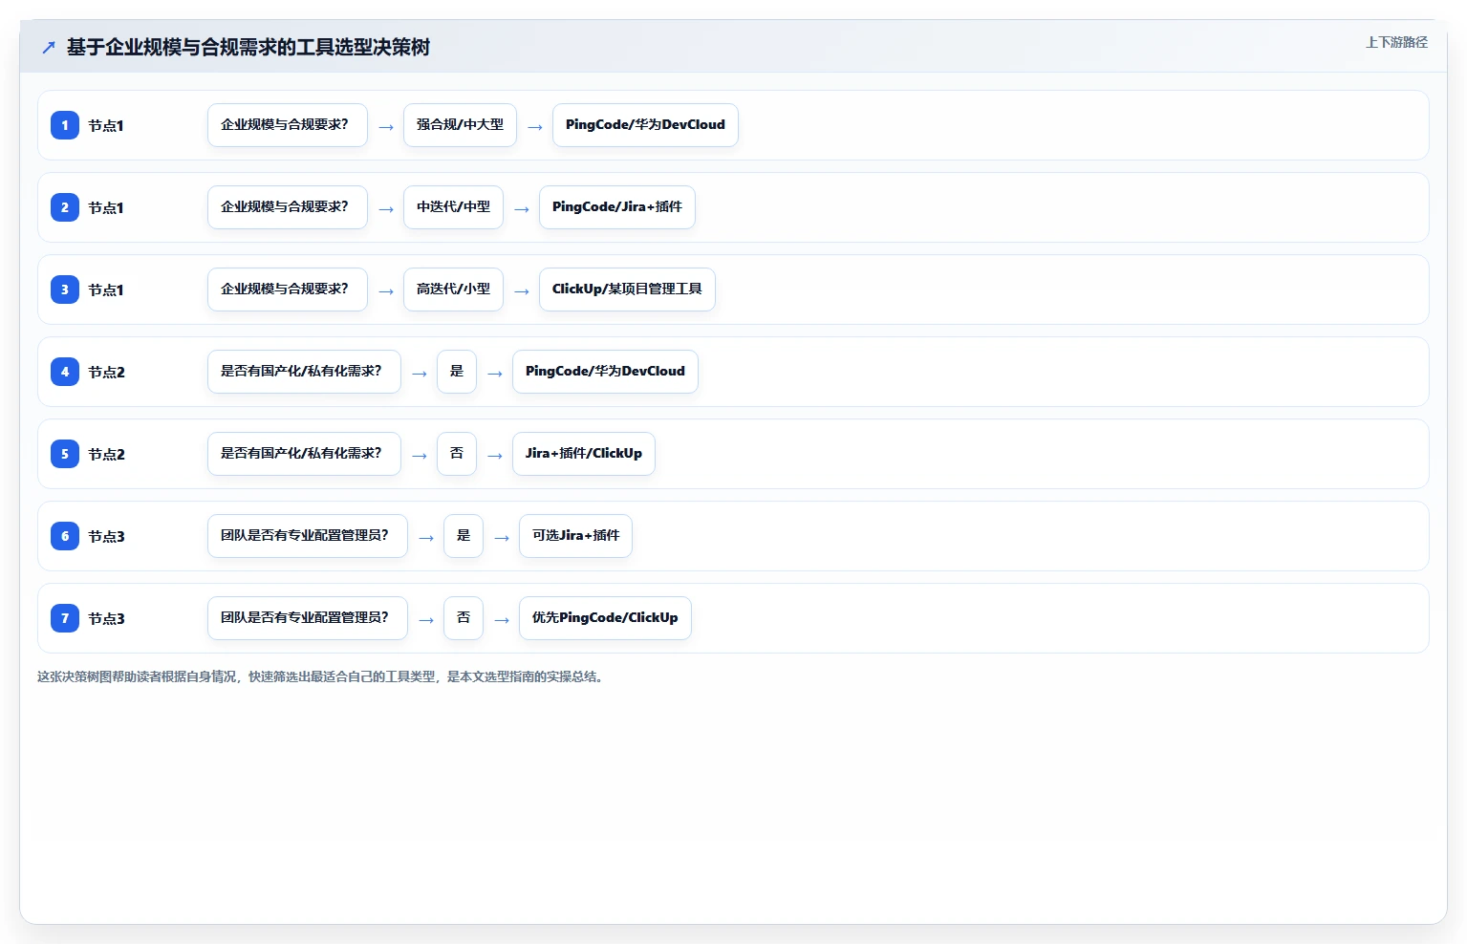The height and width of the screenshot is (944, 1467).
Task: Click the title 基于企业规模与合规需求的工具选型决策树
Action: (248, 47)
